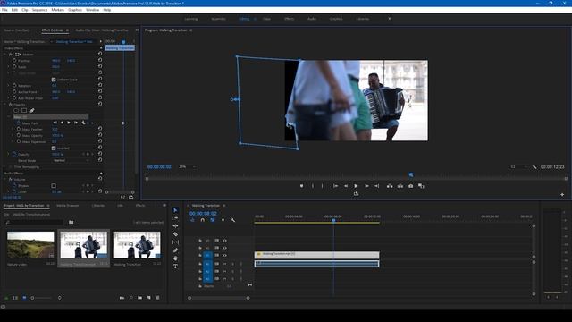Hide the top video track output
The image size is (572, 322).
coord(224,241)
